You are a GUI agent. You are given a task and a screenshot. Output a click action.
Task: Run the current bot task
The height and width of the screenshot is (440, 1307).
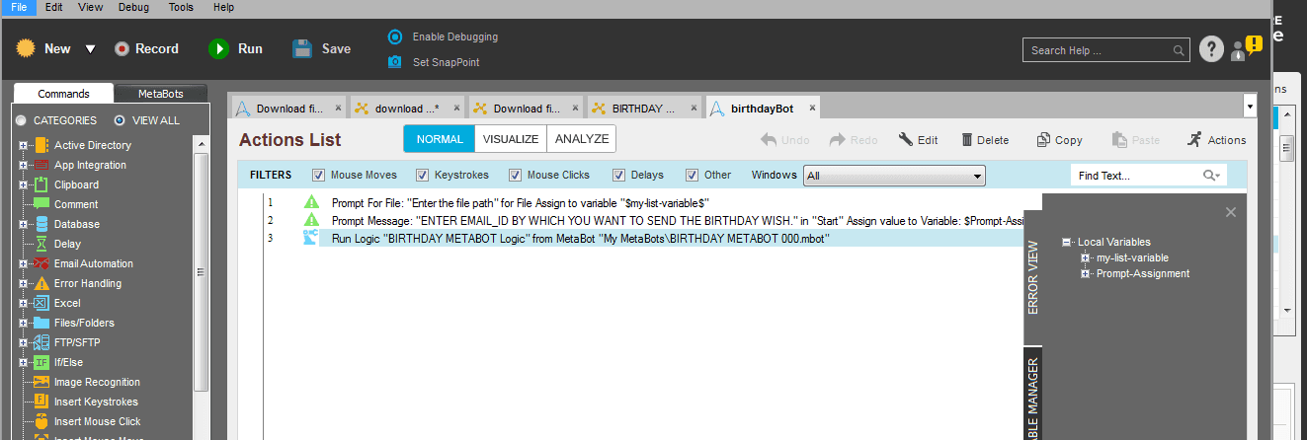(235, 48)
